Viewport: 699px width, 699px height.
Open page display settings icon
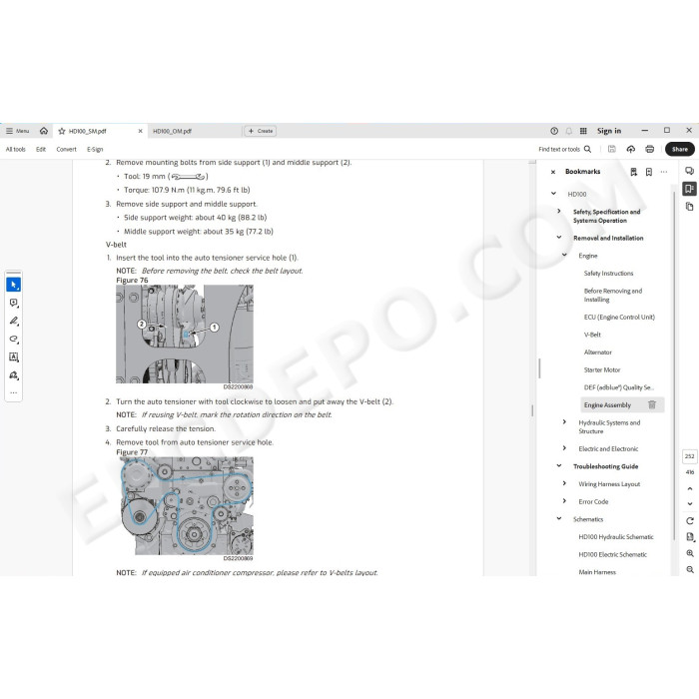tap(690, 537)
